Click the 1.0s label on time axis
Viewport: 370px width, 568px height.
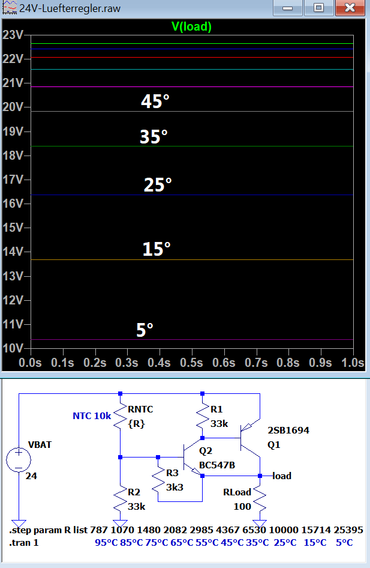point(353,363)
